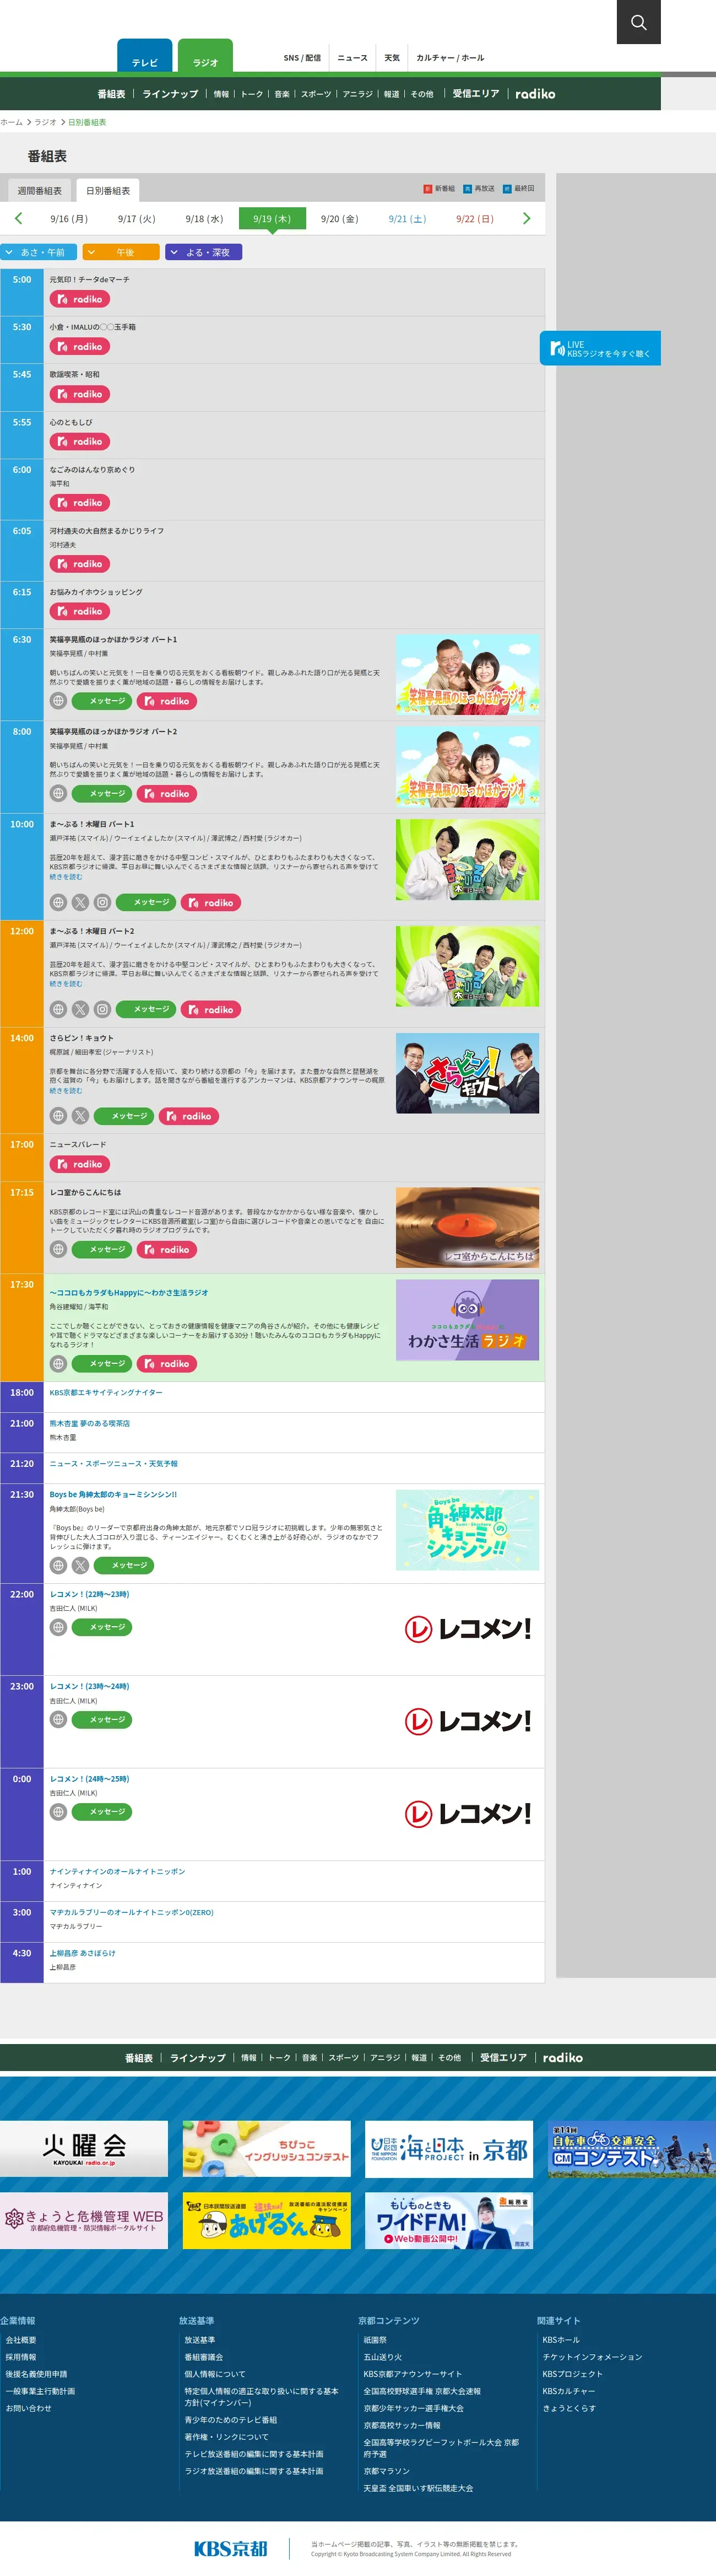Go to previous week with left chevron
The height and width of the screenshot is (2576, 716).
[18, 218]
